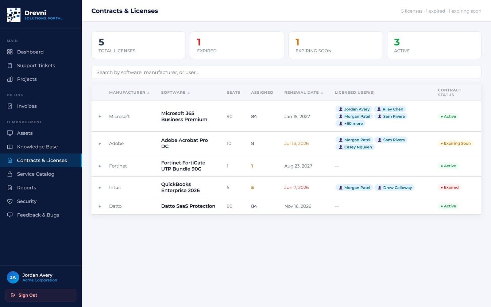This screenshot has height=307, width=491.
Task: Click Morgan Patel chip in QuickBooks row
Action: [x=354, y=188]
